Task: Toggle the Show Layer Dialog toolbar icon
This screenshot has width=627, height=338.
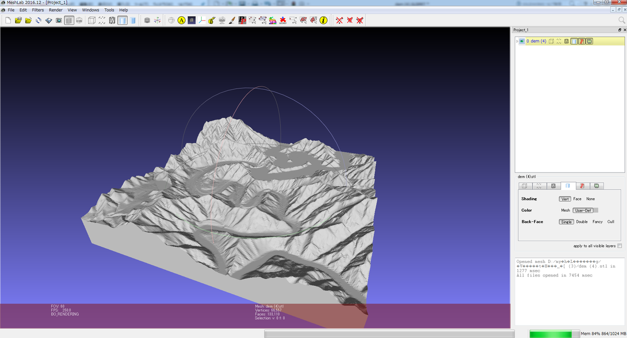Action: (68, 20)
